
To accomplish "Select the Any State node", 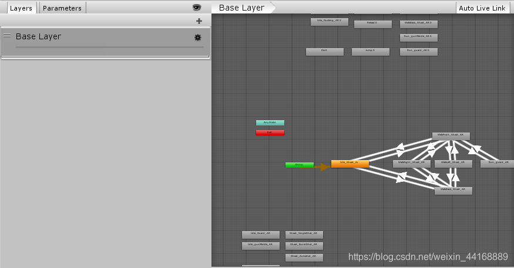I will tap(270, 123).
